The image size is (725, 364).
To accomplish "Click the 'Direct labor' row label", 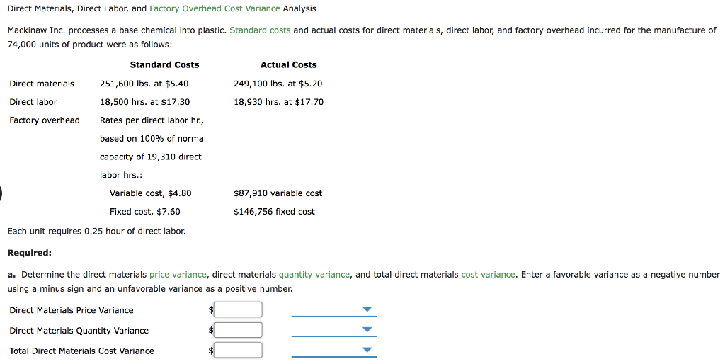I will point(33,102).
